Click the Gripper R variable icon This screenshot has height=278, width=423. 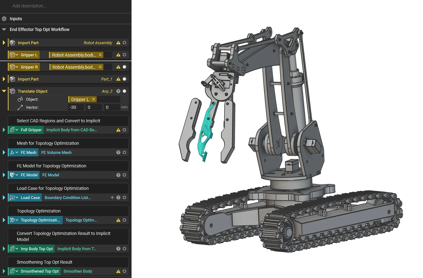coord(12,67)
